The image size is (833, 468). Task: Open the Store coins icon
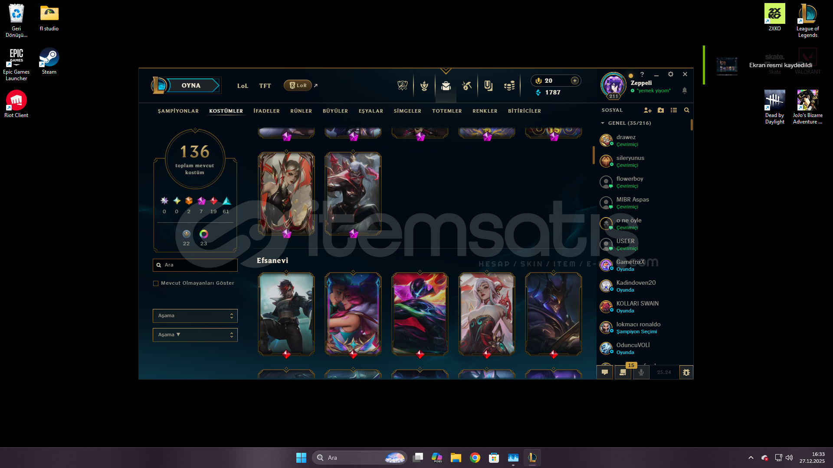[x=509, y=86]
